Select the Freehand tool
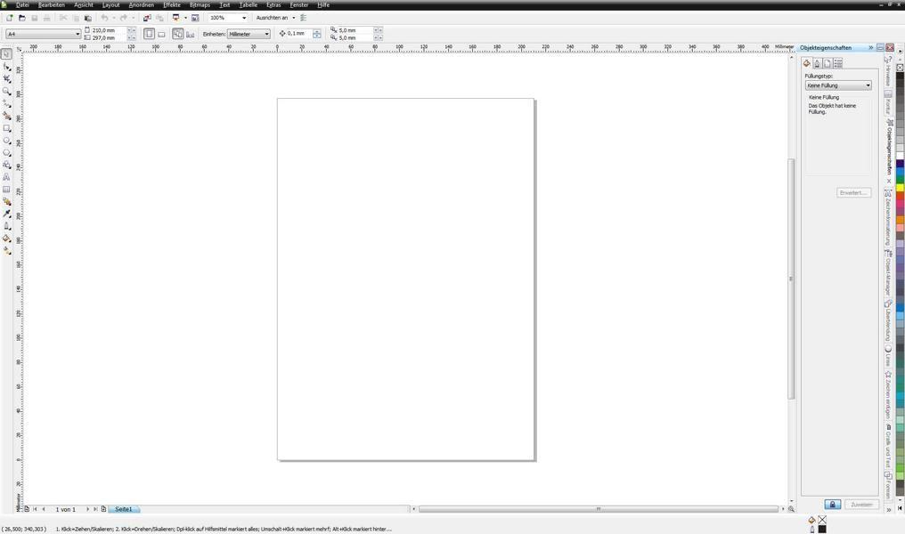 coord(6,104)
